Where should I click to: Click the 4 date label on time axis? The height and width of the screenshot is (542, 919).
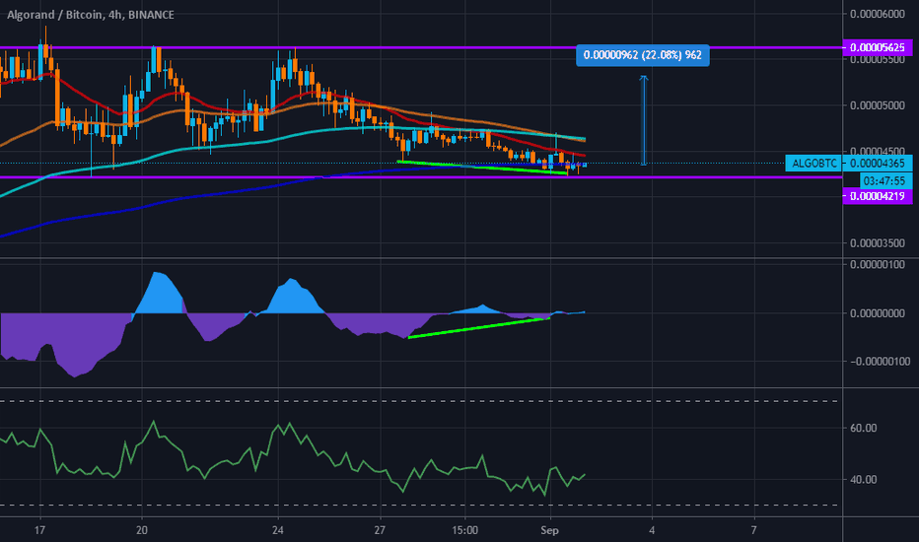(x=652, y=530)
